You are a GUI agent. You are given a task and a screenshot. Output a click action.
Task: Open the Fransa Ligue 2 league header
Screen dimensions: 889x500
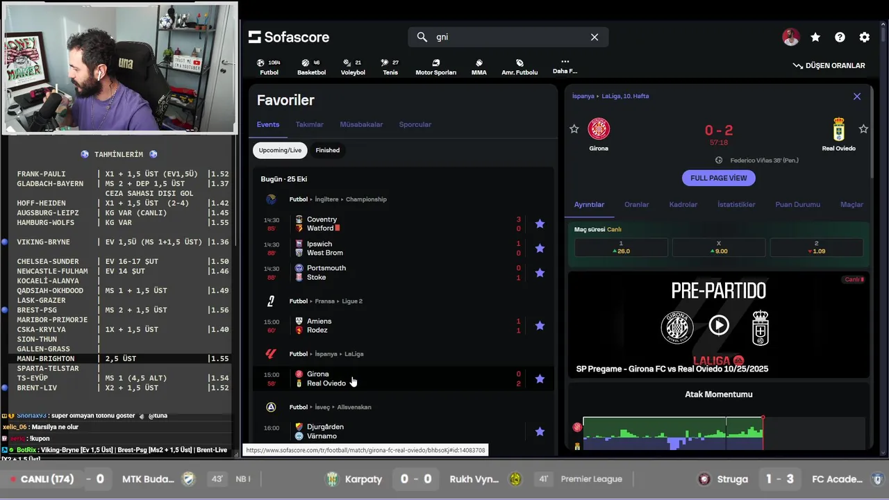click(326, 301)
